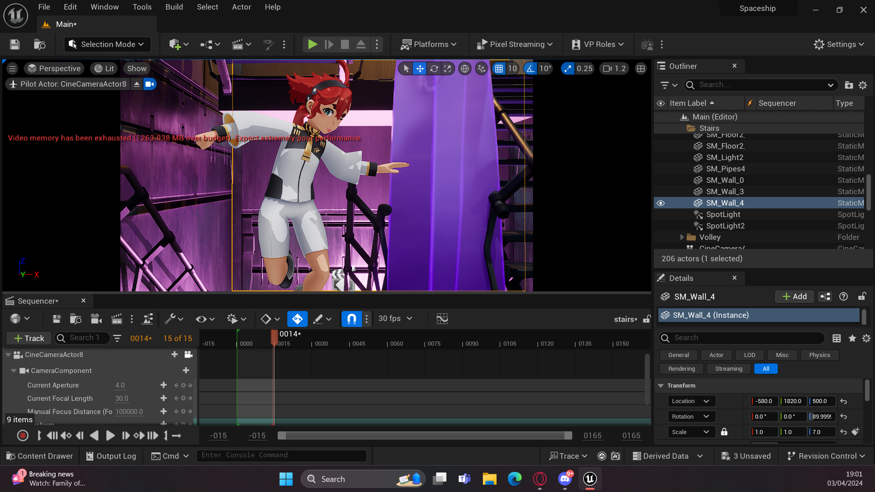Click the Track add button in Sequencer
This screenshot has width=875, height=492.
point(29,338)
